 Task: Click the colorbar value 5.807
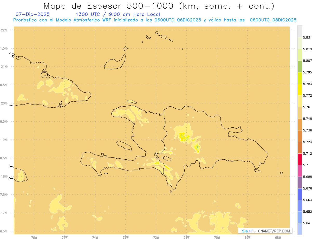(308, 61)
